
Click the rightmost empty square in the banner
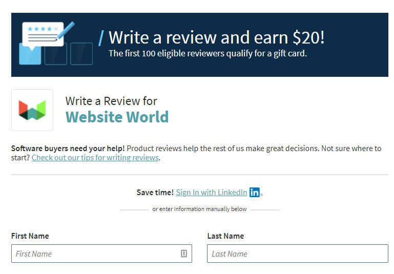(x=81, y=54)
